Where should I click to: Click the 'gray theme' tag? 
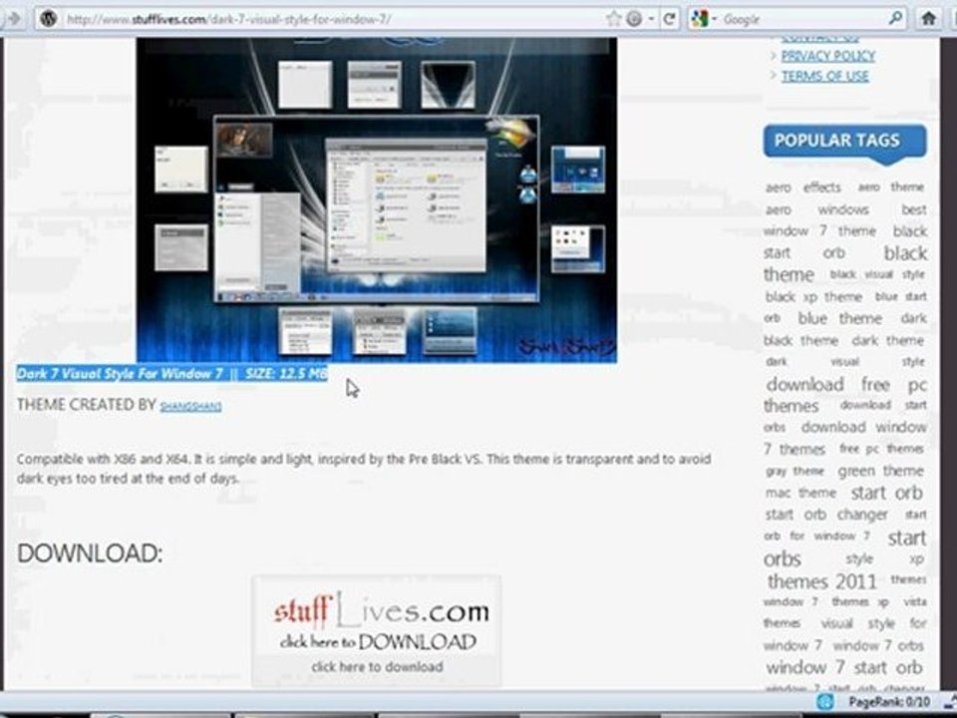(x=795, y=472)
